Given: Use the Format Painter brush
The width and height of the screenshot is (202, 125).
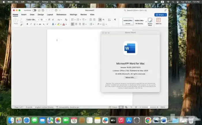Looking at the screenshot, I should [x=21, y=25].
